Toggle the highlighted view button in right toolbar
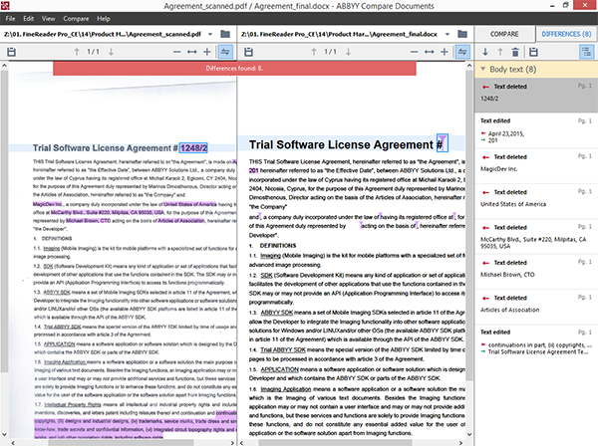 [x=460, y=51]
